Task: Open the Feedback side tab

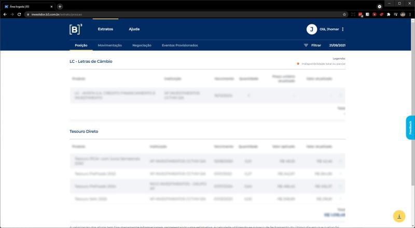Action: point(410,127)
